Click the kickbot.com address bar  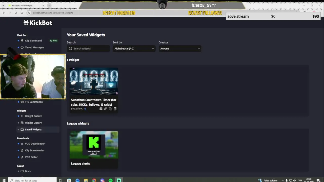[53, 13]
